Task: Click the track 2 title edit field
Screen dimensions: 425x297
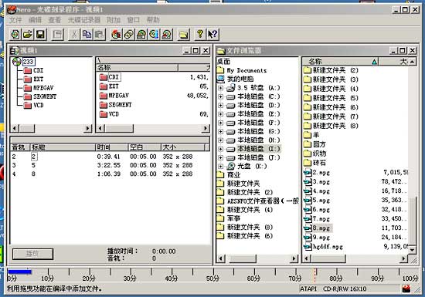Action: tap(33, 157)
